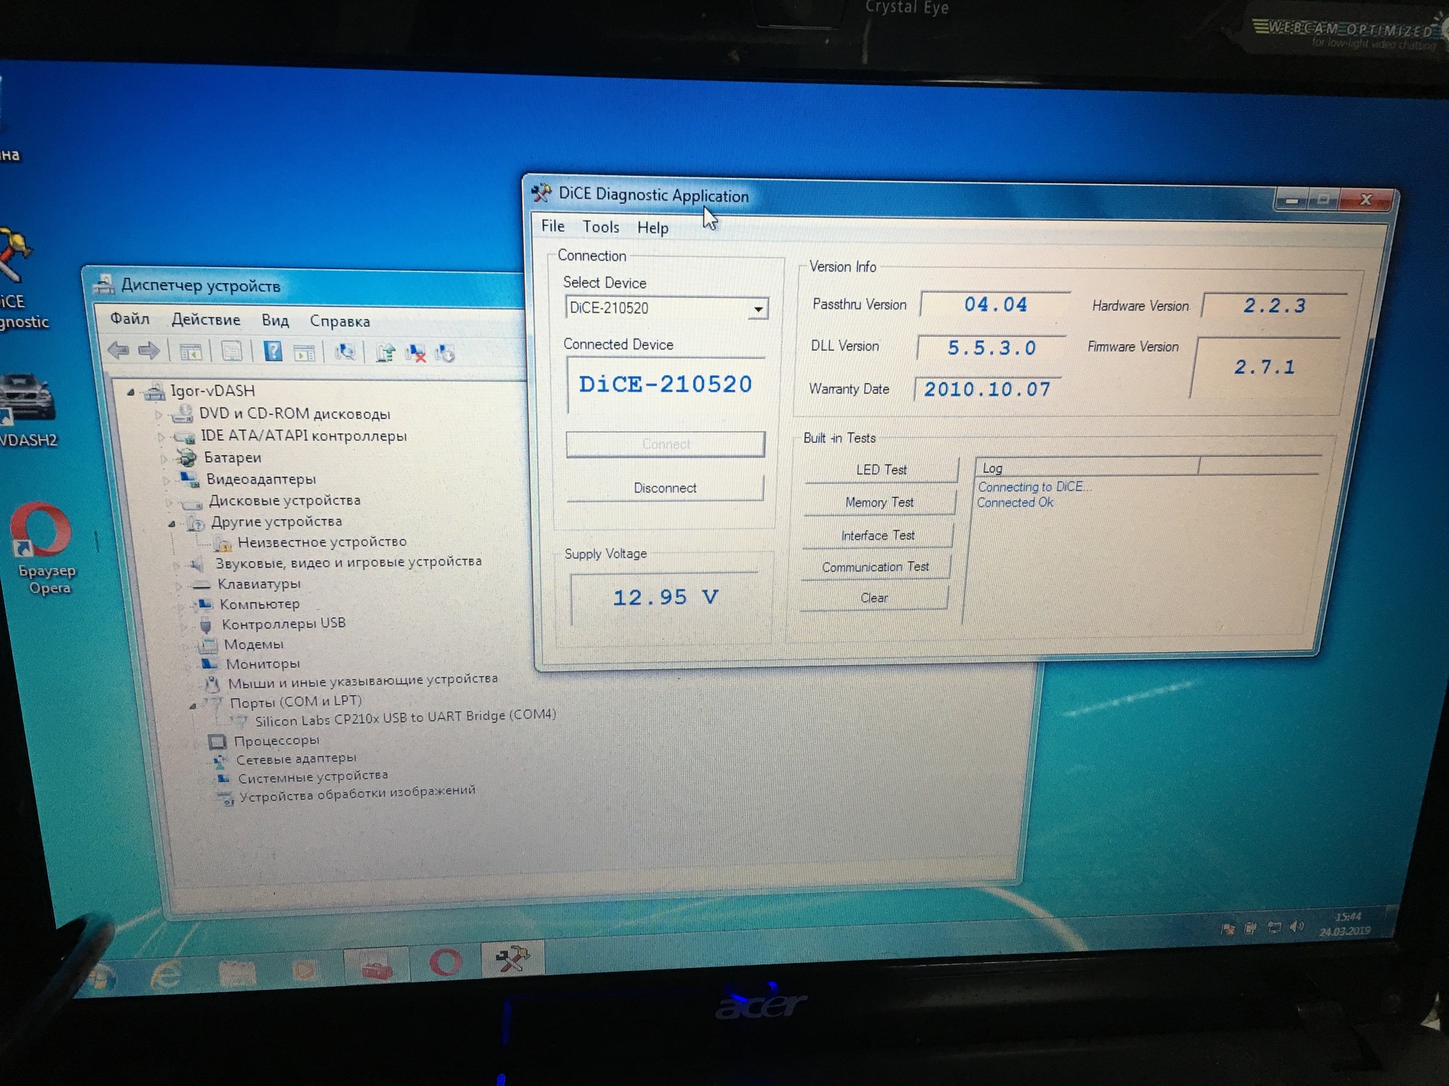
Task: Select Неизвестное устройство tree item
Action: coord(322,542)
